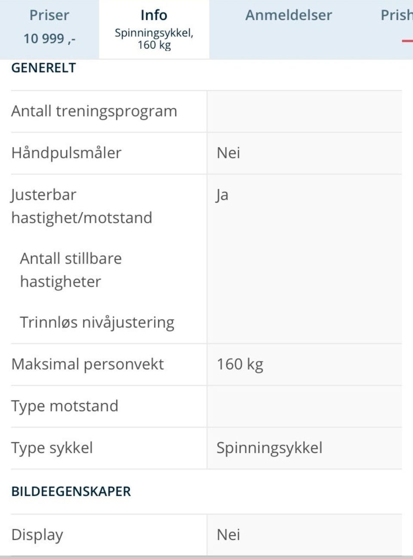The height and width of the screenshot is (559, 413).
Task: Click the Nei value for Håndpulsmåler
Action: [x=228, y=153]
